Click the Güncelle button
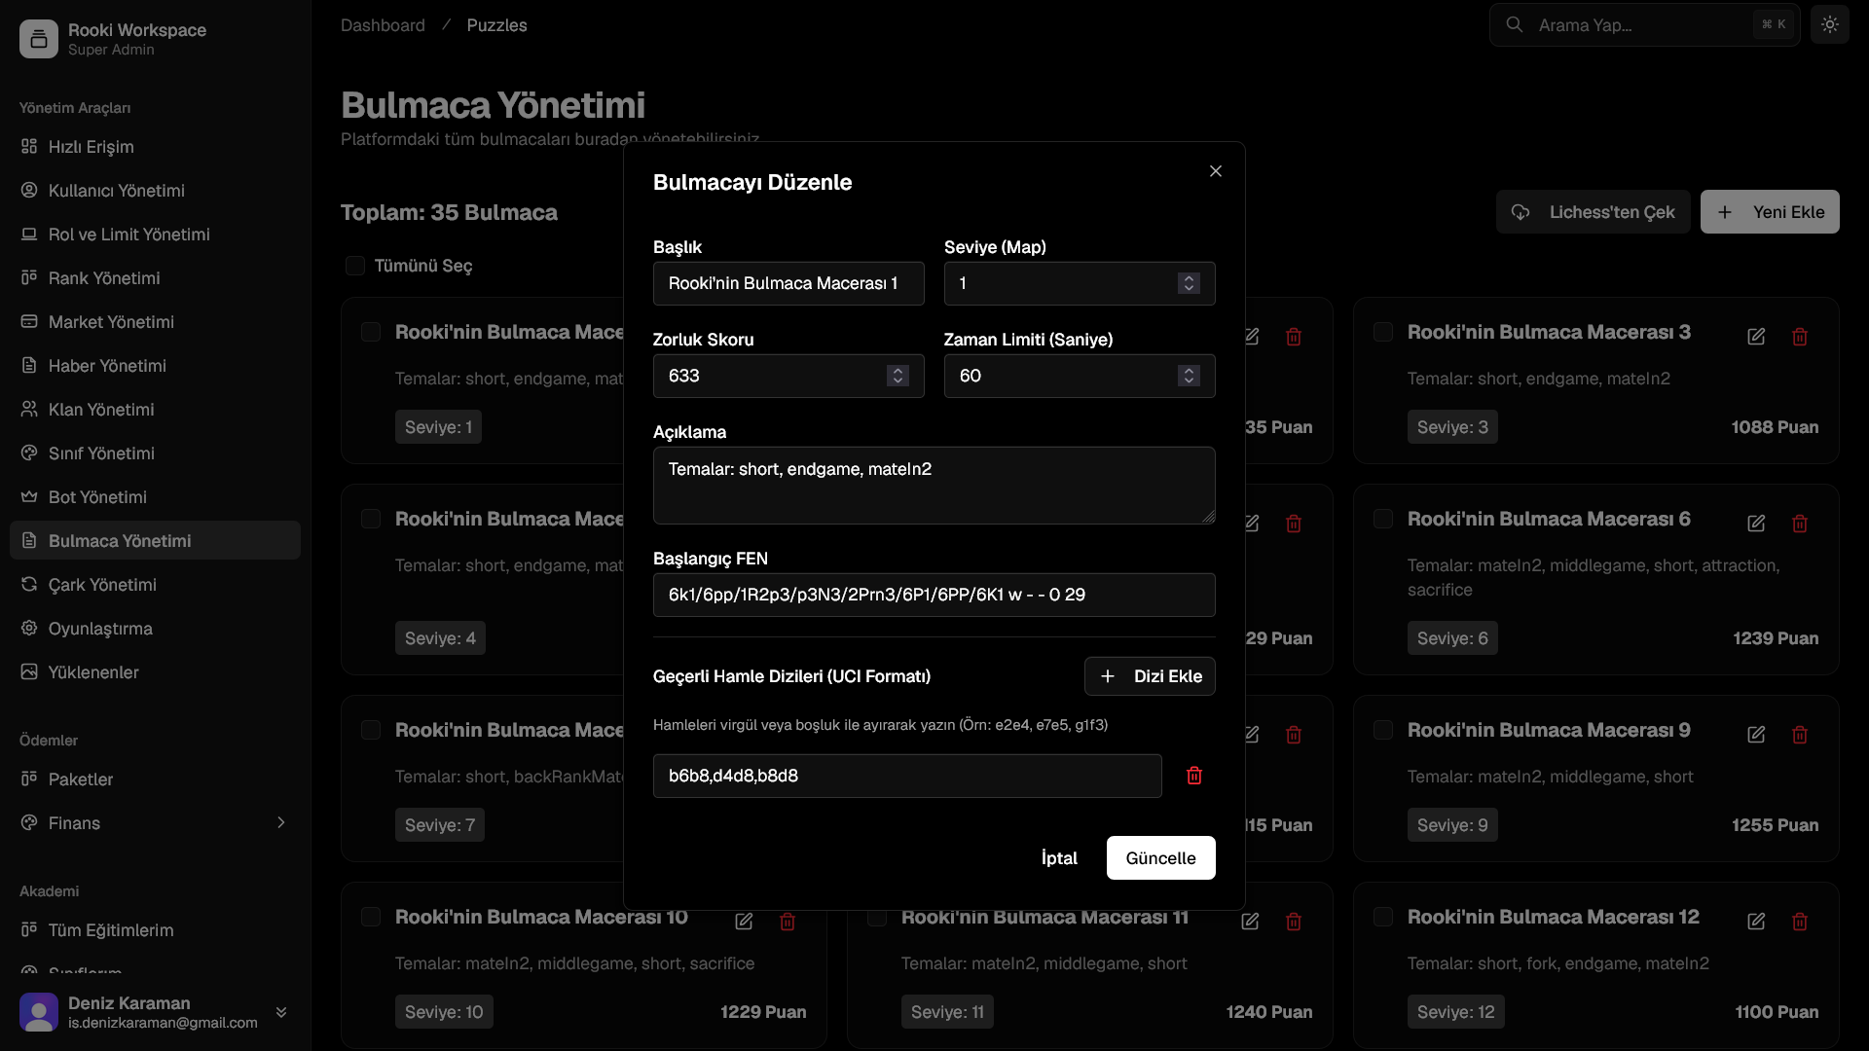Image resolution: width=1869 pixels, height=1051 pixels. point(1160,858)
